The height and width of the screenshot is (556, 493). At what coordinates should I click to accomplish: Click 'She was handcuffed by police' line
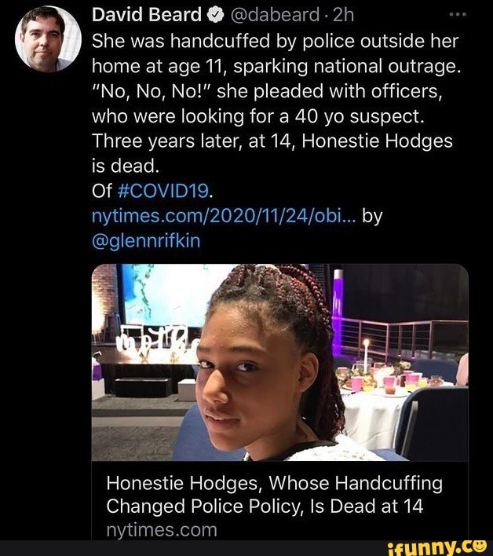pyautogui.click(x=275, y=41)
